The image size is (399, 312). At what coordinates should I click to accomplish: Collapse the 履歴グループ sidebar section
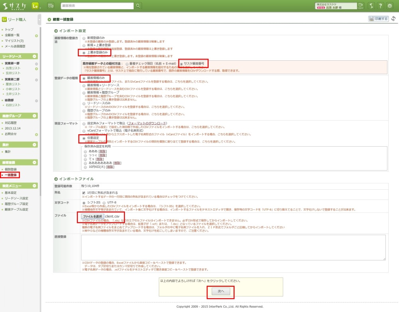point(35,116)
